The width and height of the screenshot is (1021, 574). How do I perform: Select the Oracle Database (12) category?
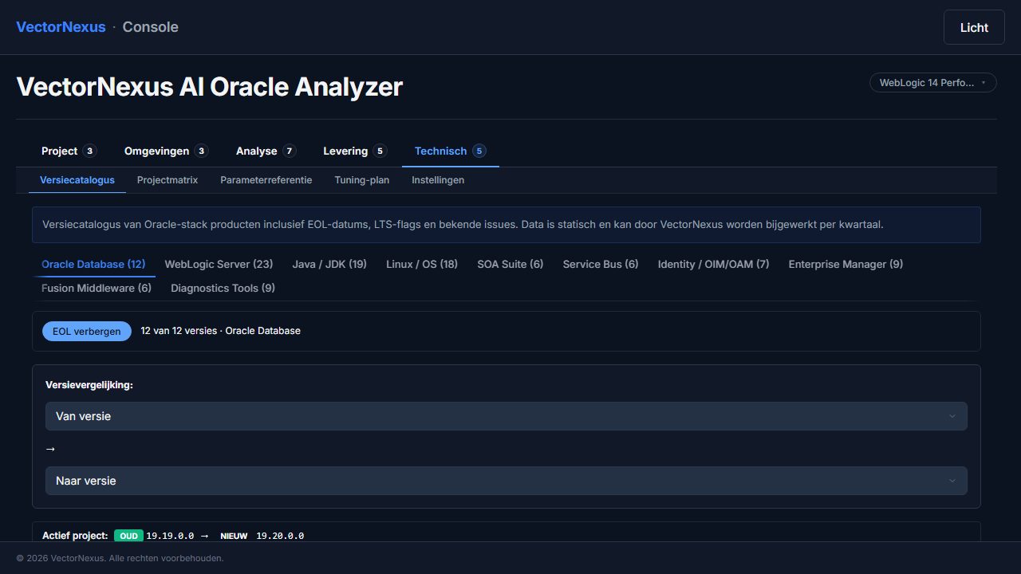coord(93,264)
